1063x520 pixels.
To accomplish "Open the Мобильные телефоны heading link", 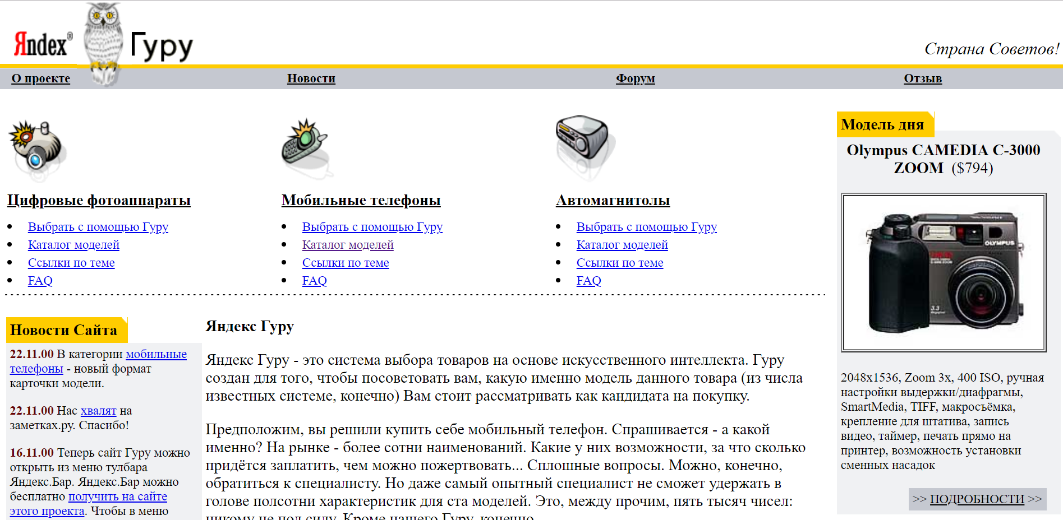I will [361, 200].
